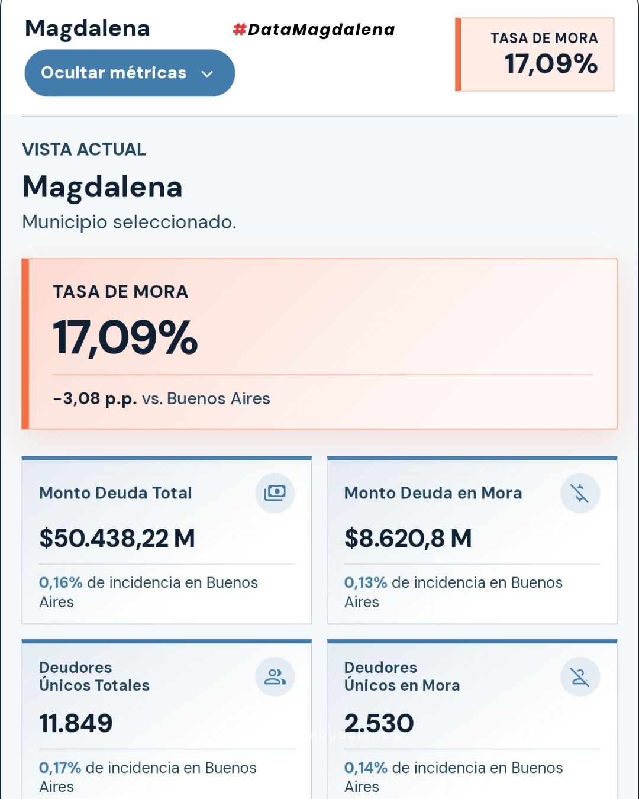Click the chevron arrow next to Ocultar métricas
Image resolution: width=639 pixels, height=799 pixels.
(207, 74)
